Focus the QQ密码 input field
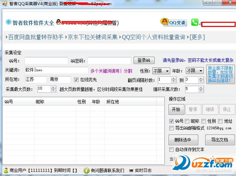236x176 pixels. [x=109, y=61]
